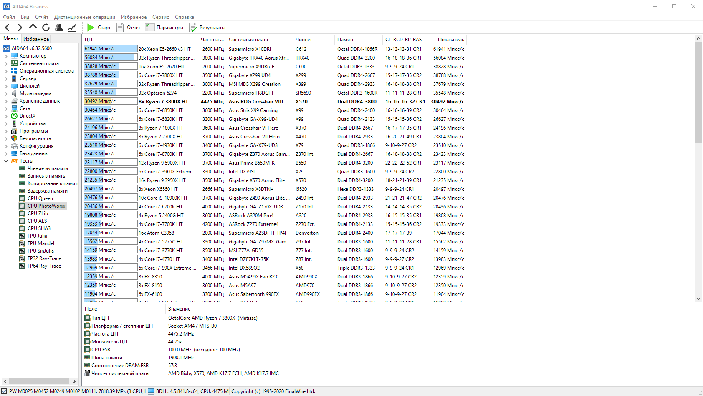This screenshot has width=703, height=396.
Task: Open the Файл menu
Action: [x=9, y=17]
